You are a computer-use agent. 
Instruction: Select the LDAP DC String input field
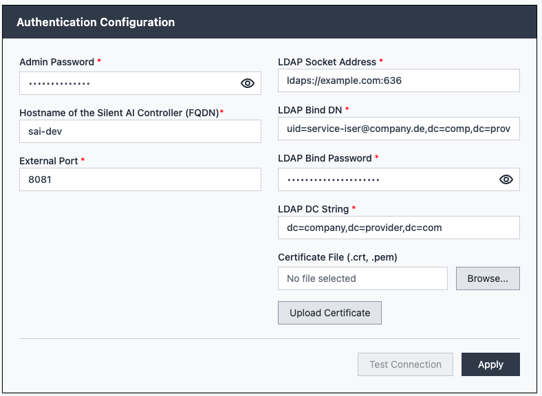[x=398, y=228]
